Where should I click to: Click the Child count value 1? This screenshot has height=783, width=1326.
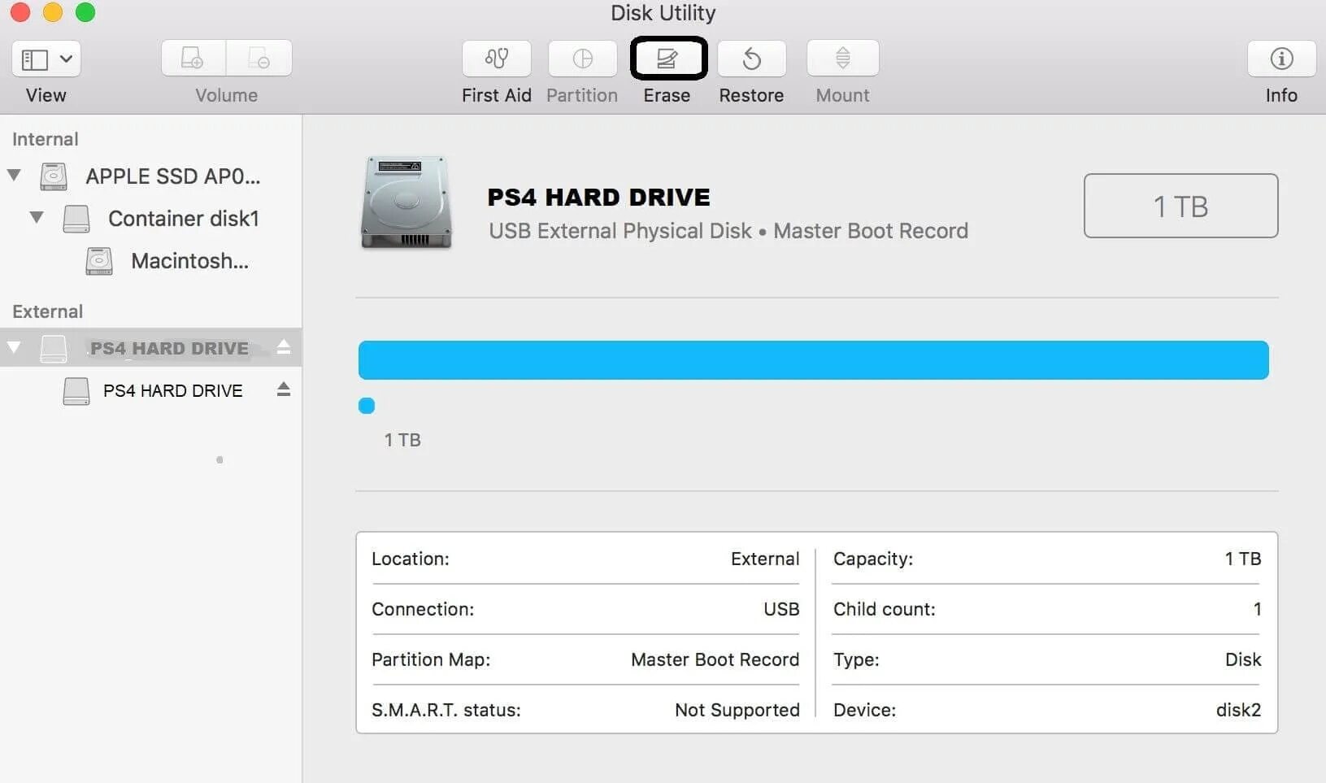click(1257, 609)
